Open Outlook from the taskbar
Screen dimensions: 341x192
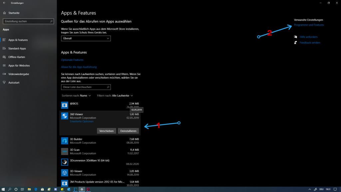click(x=69, y=189)
